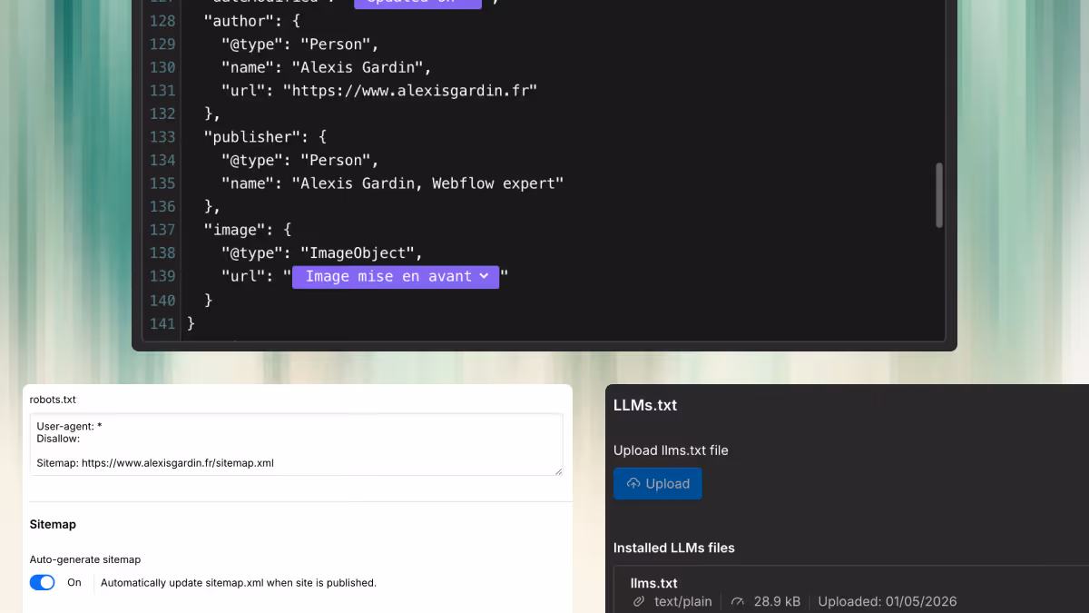Click the Upload button for llms.txt
Viewport: 1089px width, 613px height.
coord(657,483)
